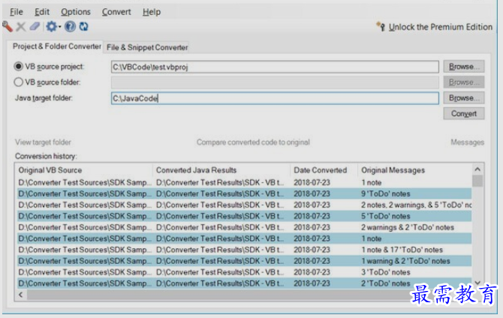Click the Original VB Source column header
The width and height of the screenshot is (503, 318).
pos(84,170)
